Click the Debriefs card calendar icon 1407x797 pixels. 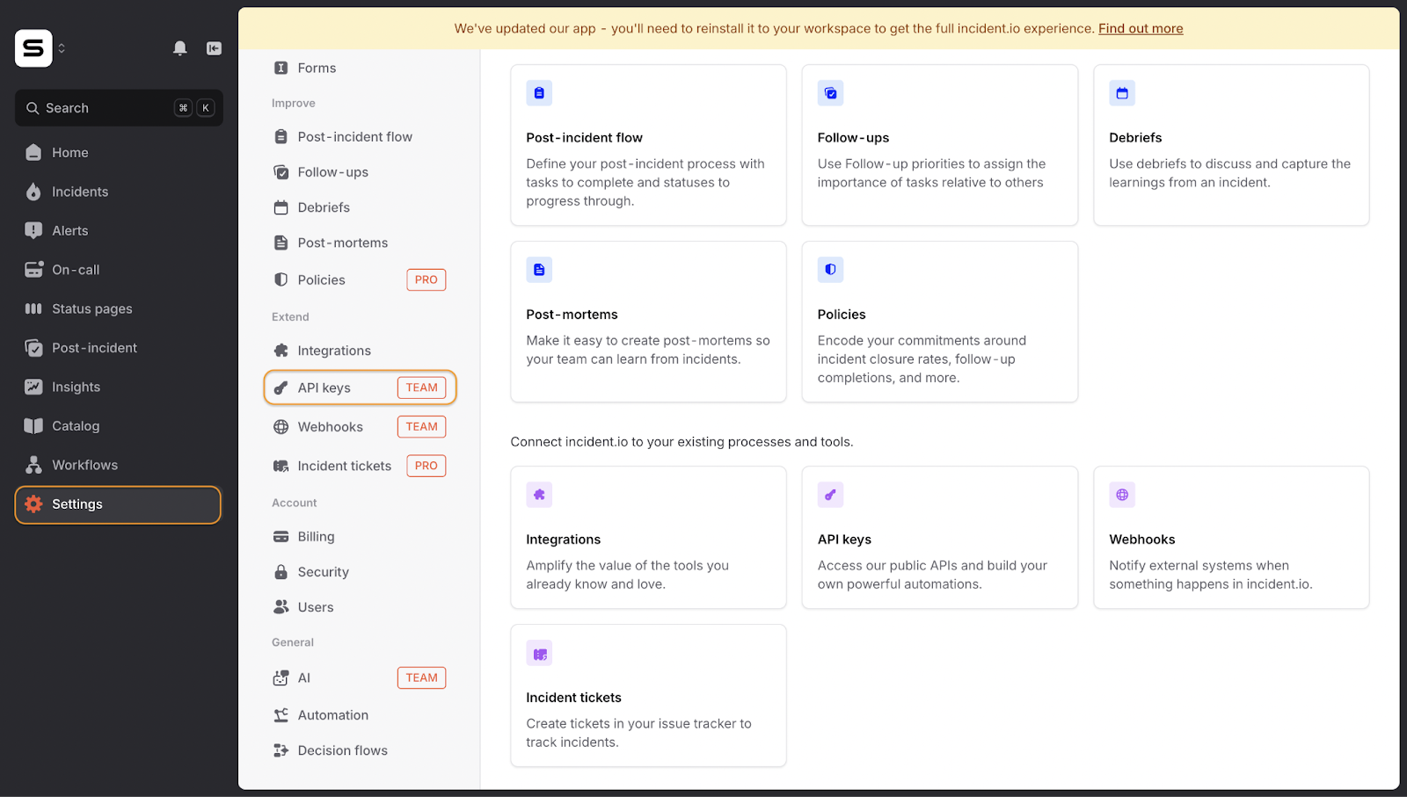point(1122,93)
